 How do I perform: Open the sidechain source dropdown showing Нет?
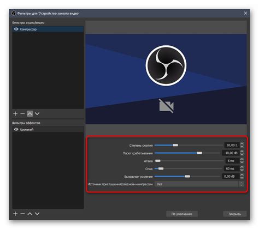[199, 184]
